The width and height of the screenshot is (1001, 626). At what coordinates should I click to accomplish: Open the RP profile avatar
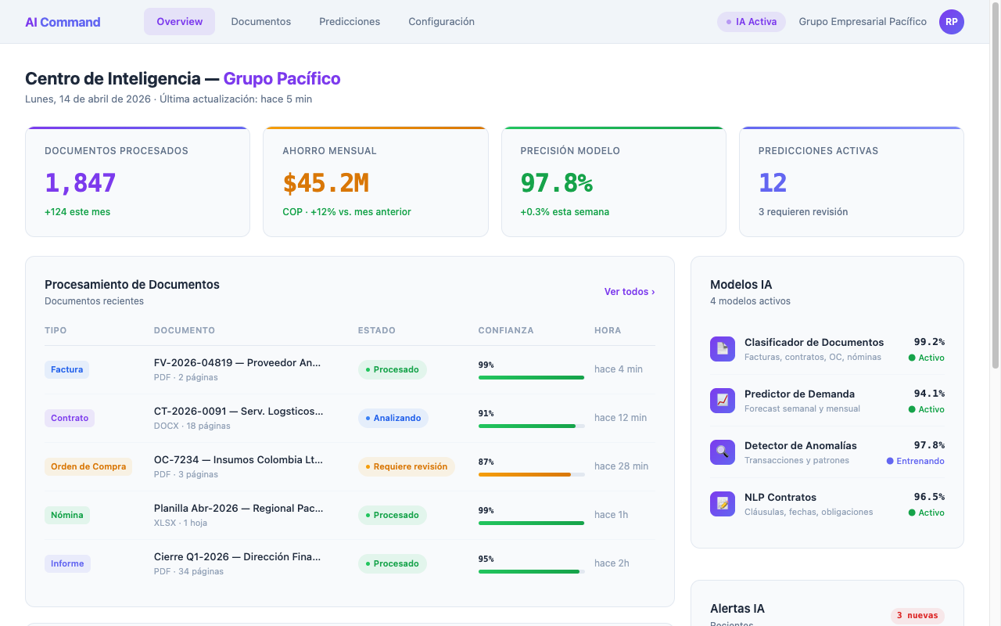952,22
